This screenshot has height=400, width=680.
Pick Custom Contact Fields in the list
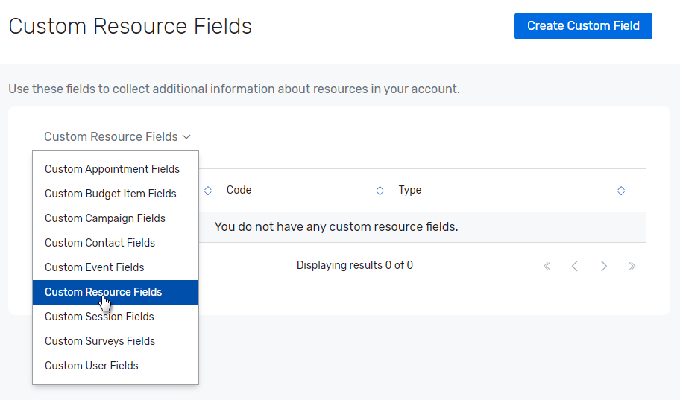(x=116, y=243)
